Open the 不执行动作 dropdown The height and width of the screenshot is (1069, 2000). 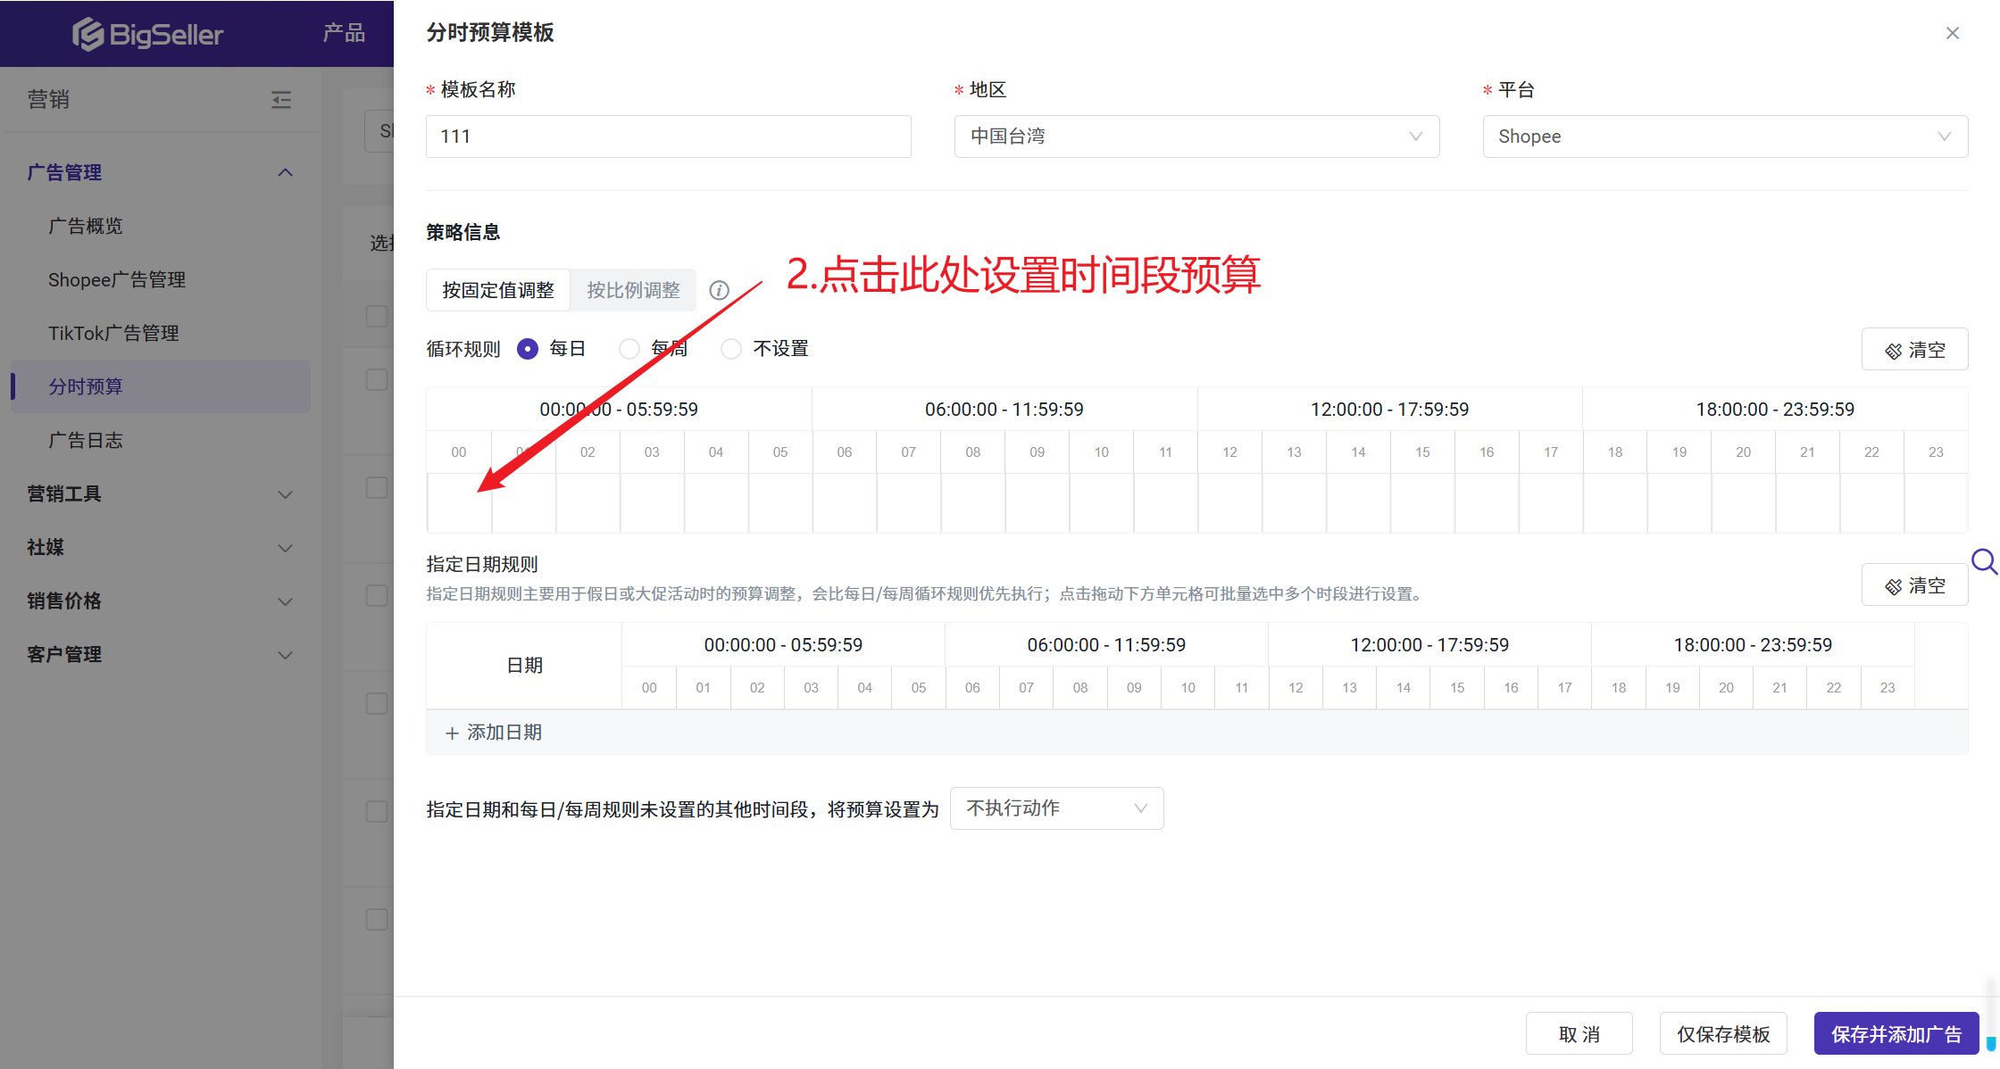click(1056, 808)
